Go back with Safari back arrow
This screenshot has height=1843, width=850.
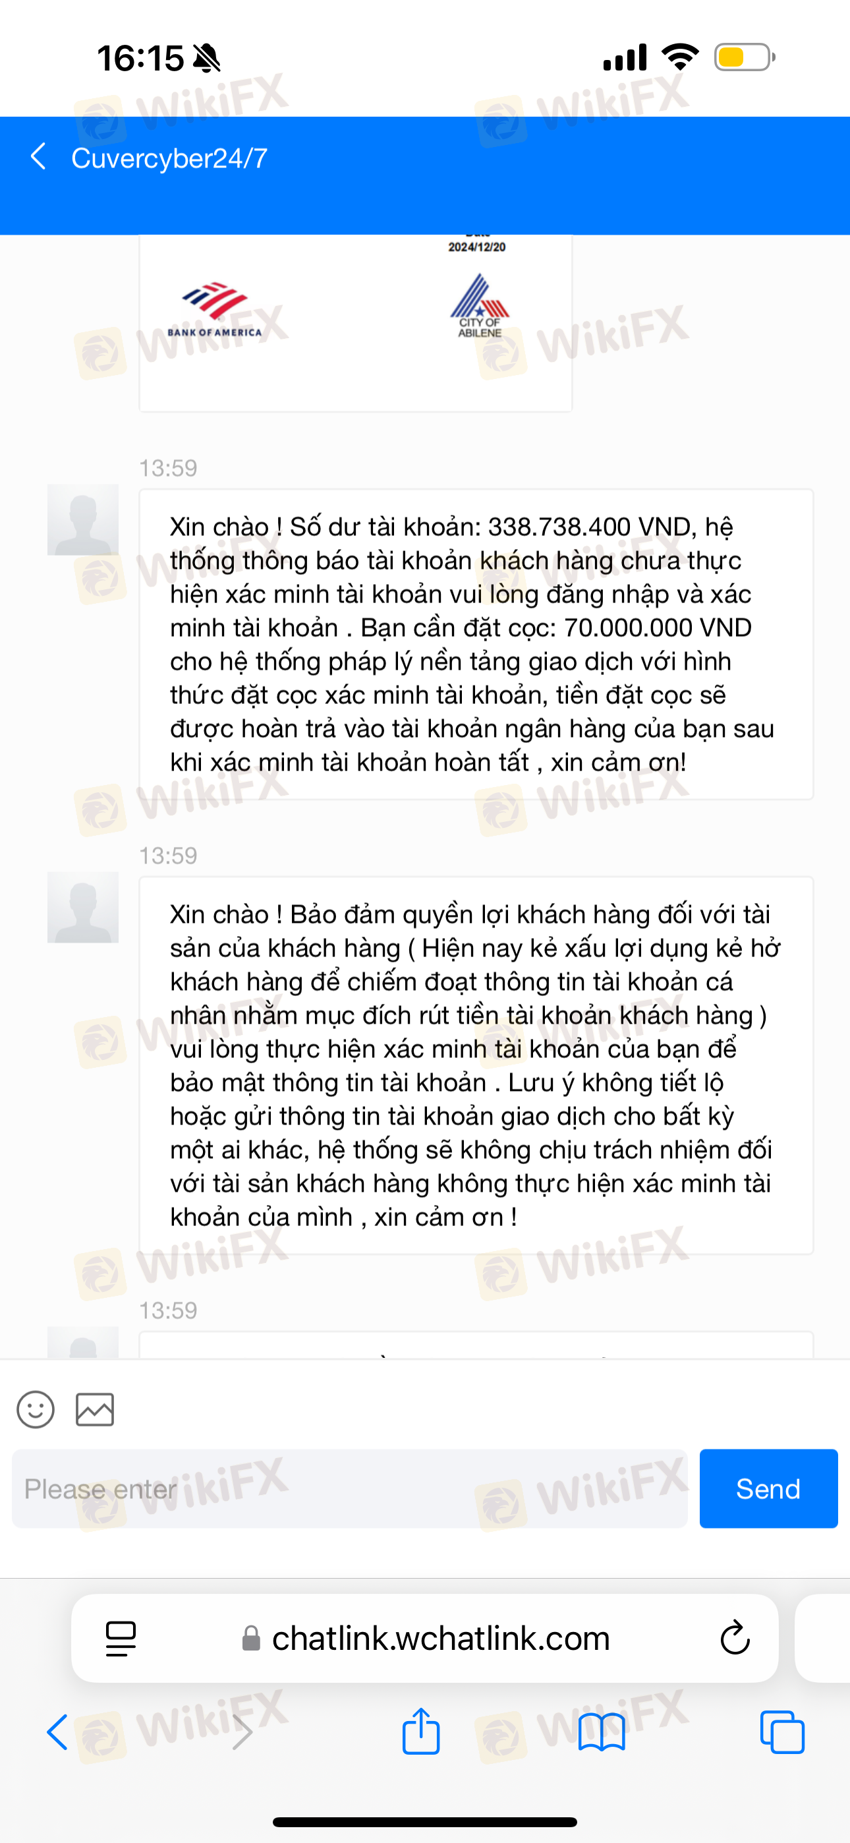[57, 1733]
